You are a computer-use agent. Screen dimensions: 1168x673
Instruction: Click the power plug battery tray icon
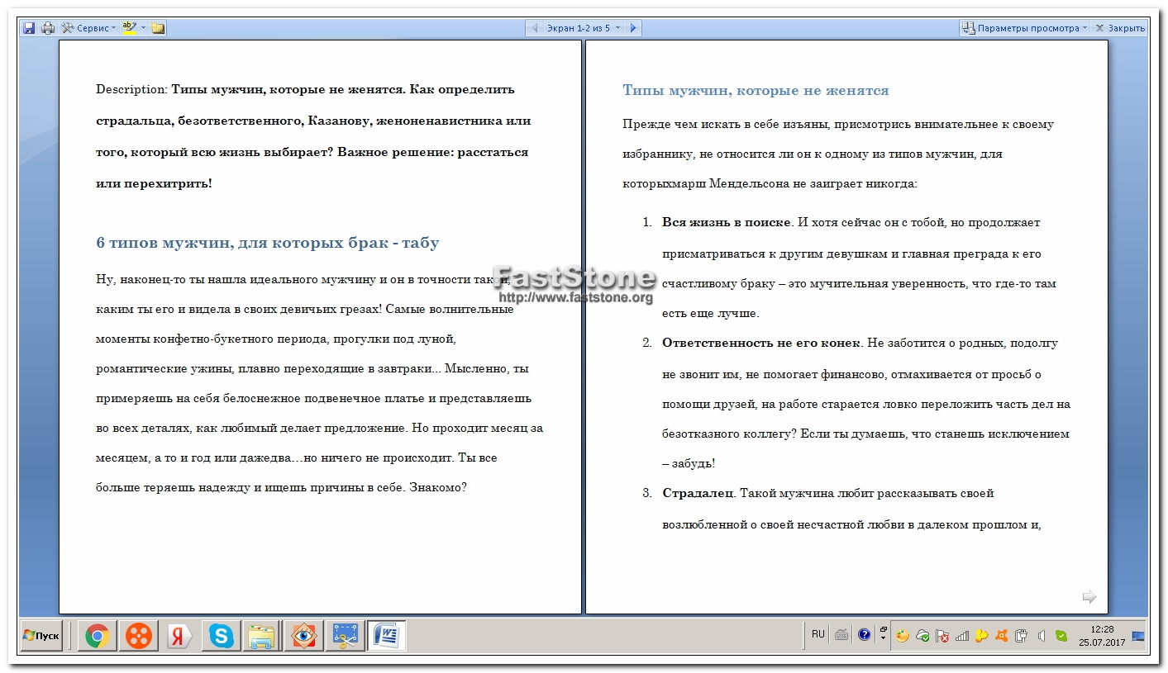click(1022, 636)
